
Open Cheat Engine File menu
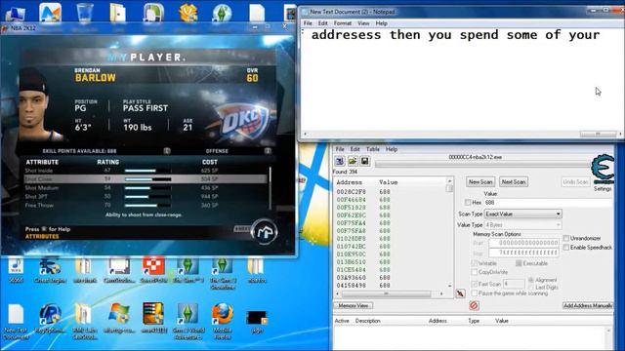(340, 149)
